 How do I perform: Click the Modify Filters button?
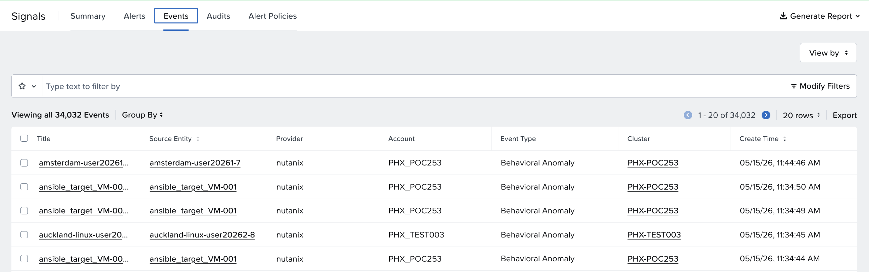pyautogui.click(x=820, y=86)
